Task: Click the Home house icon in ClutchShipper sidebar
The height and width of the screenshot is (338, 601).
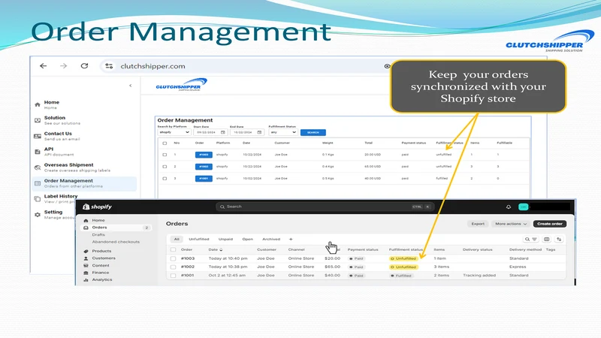Action: coord(38,104)
